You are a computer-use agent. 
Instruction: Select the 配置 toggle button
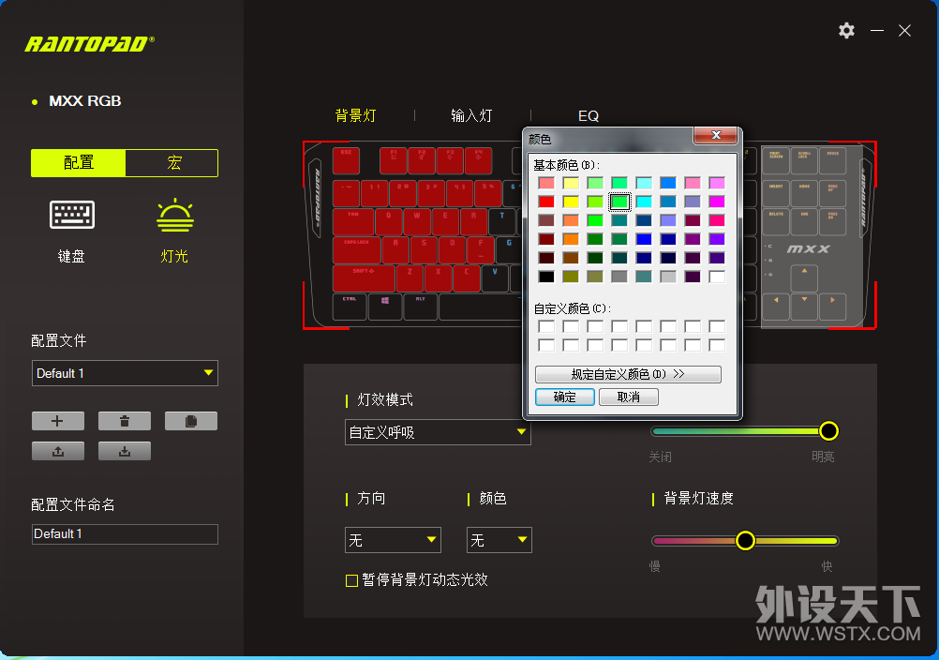[79, 163]
